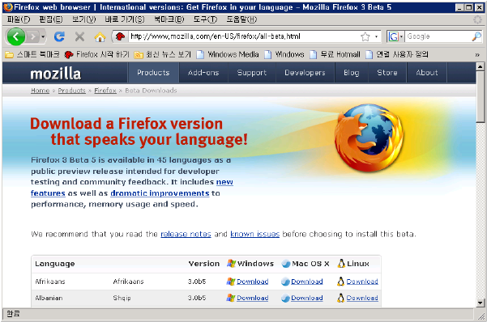Open the 무료 Hotmail bookmark
Viewport: 487px width, 322px height.
(x=335, y=54)
